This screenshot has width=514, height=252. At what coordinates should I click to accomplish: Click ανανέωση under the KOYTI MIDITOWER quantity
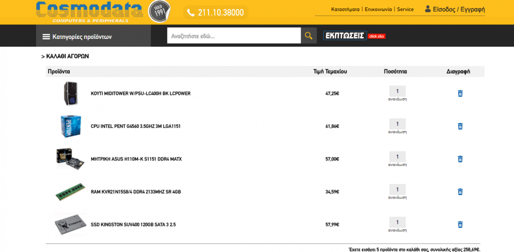(397, 99)
